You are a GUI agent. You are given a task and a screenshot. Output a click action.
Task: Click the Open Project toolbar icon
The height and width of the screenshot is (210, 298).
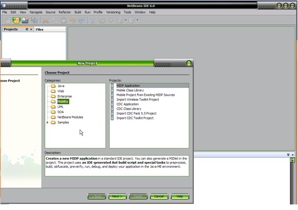pos(25,20)
